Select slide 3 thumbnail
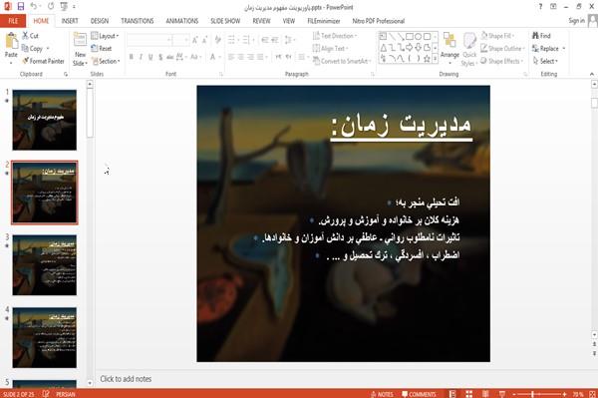This screenshot has height=398, width=598. pyautogui.click(x=44, y=264)
